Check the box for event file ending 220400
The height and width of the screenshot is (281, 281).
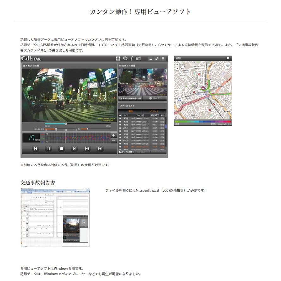[x=120, y=128]
